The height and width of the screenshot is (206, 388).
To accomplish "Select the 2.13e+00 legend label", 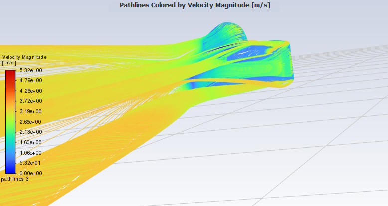I will (x=30, y=132).
